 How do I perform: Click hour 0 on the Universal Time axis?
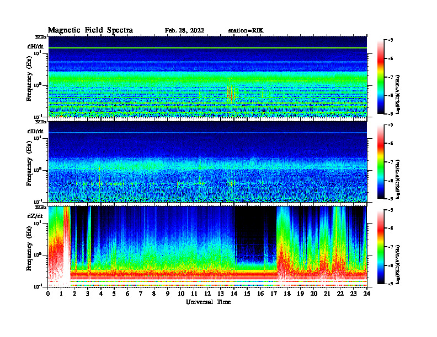coord(48,294)
